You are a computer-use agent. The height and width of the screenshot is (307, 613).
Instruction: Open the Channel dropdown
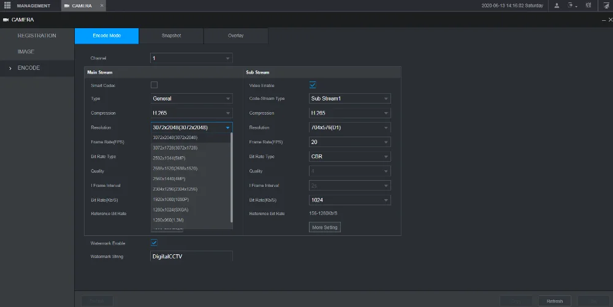click(191, 58)
